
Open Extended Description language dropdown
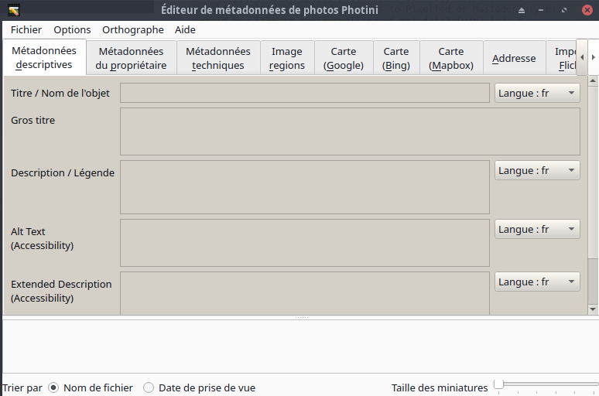click(x=537, y=282)
